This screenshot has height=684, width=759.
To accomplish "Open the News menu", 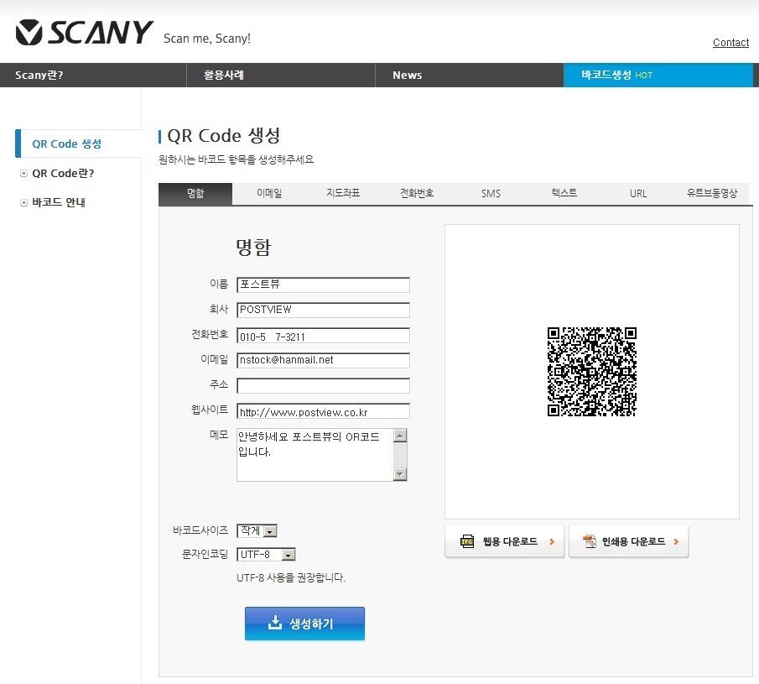I will pyautogui.click(x=470, y=75).
